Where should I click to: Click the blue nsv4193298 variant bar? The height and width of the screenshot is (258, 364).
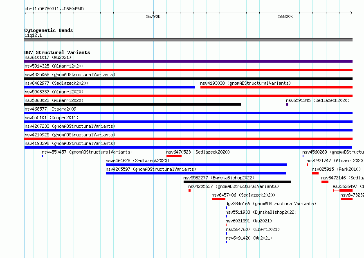[x=188, y=147]
